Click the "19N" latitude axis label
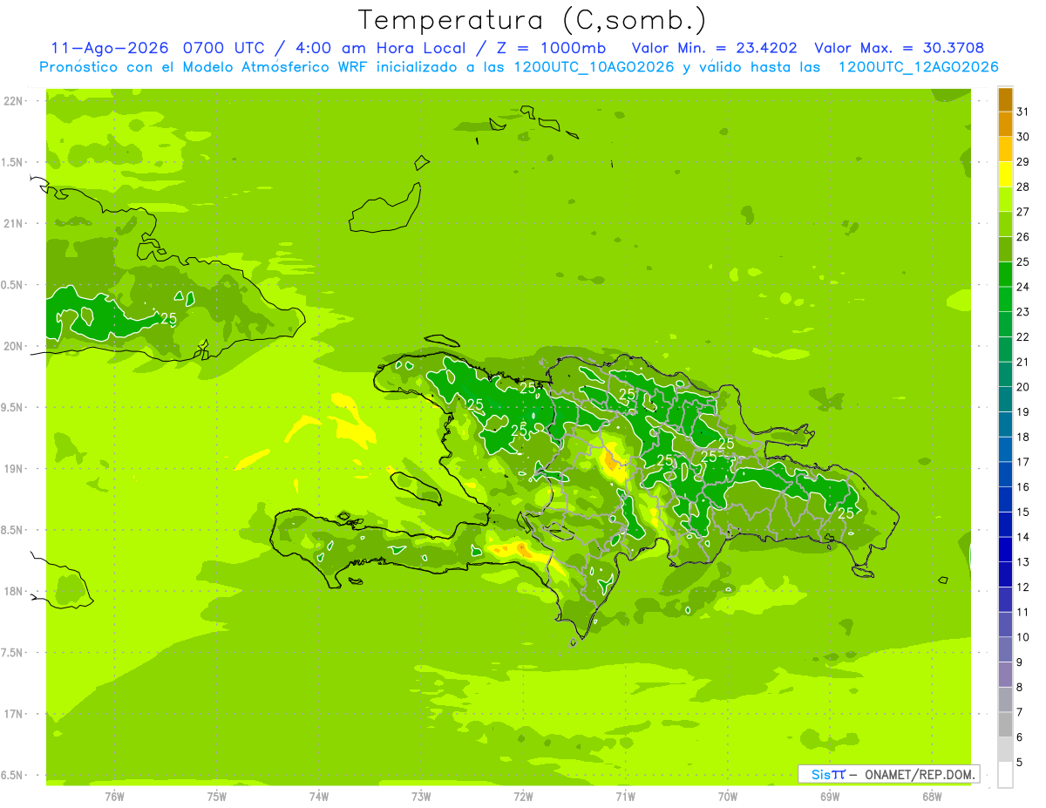Screen dimensions: 1046x808 click(x=13, y=469)
